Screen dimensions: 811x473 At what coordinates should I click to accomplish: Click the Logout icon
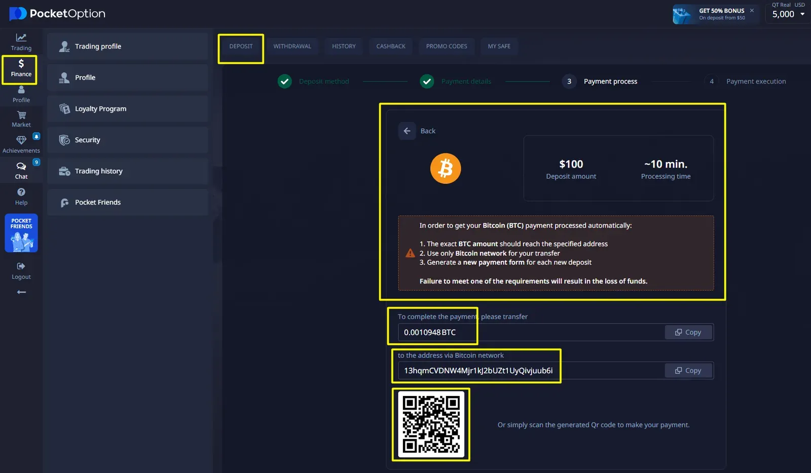click(x=21, y=266)
